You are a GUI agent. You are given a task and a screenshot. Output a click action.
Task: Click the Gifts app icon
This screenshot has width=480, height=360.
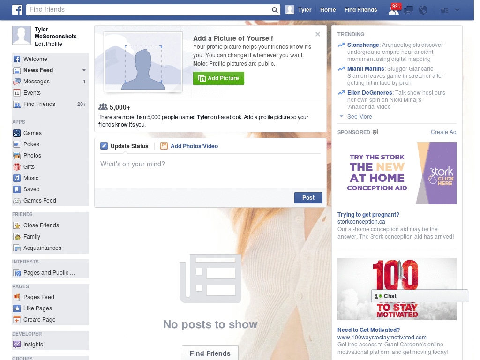coord(17,167)
